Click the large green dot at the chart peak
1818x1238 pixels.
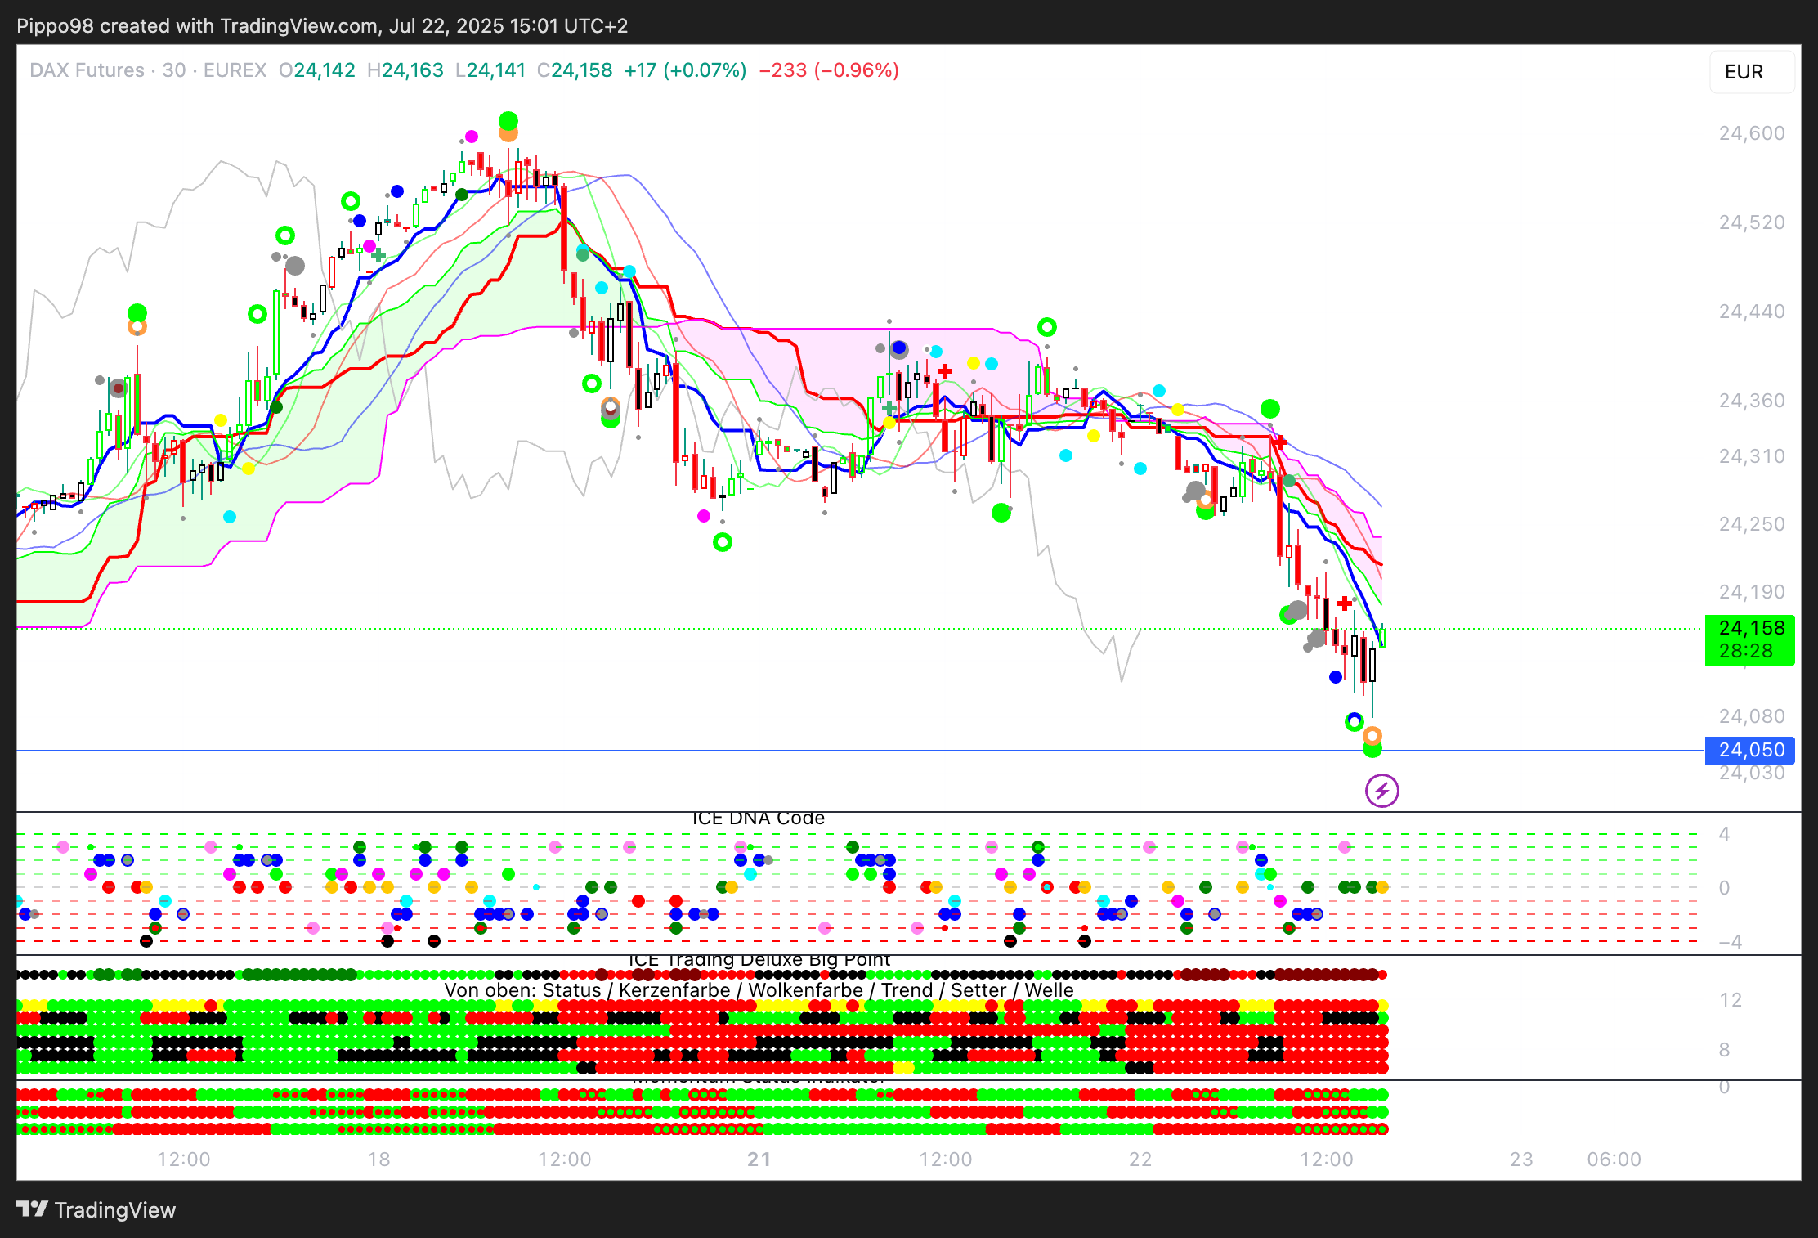point(508,121)
